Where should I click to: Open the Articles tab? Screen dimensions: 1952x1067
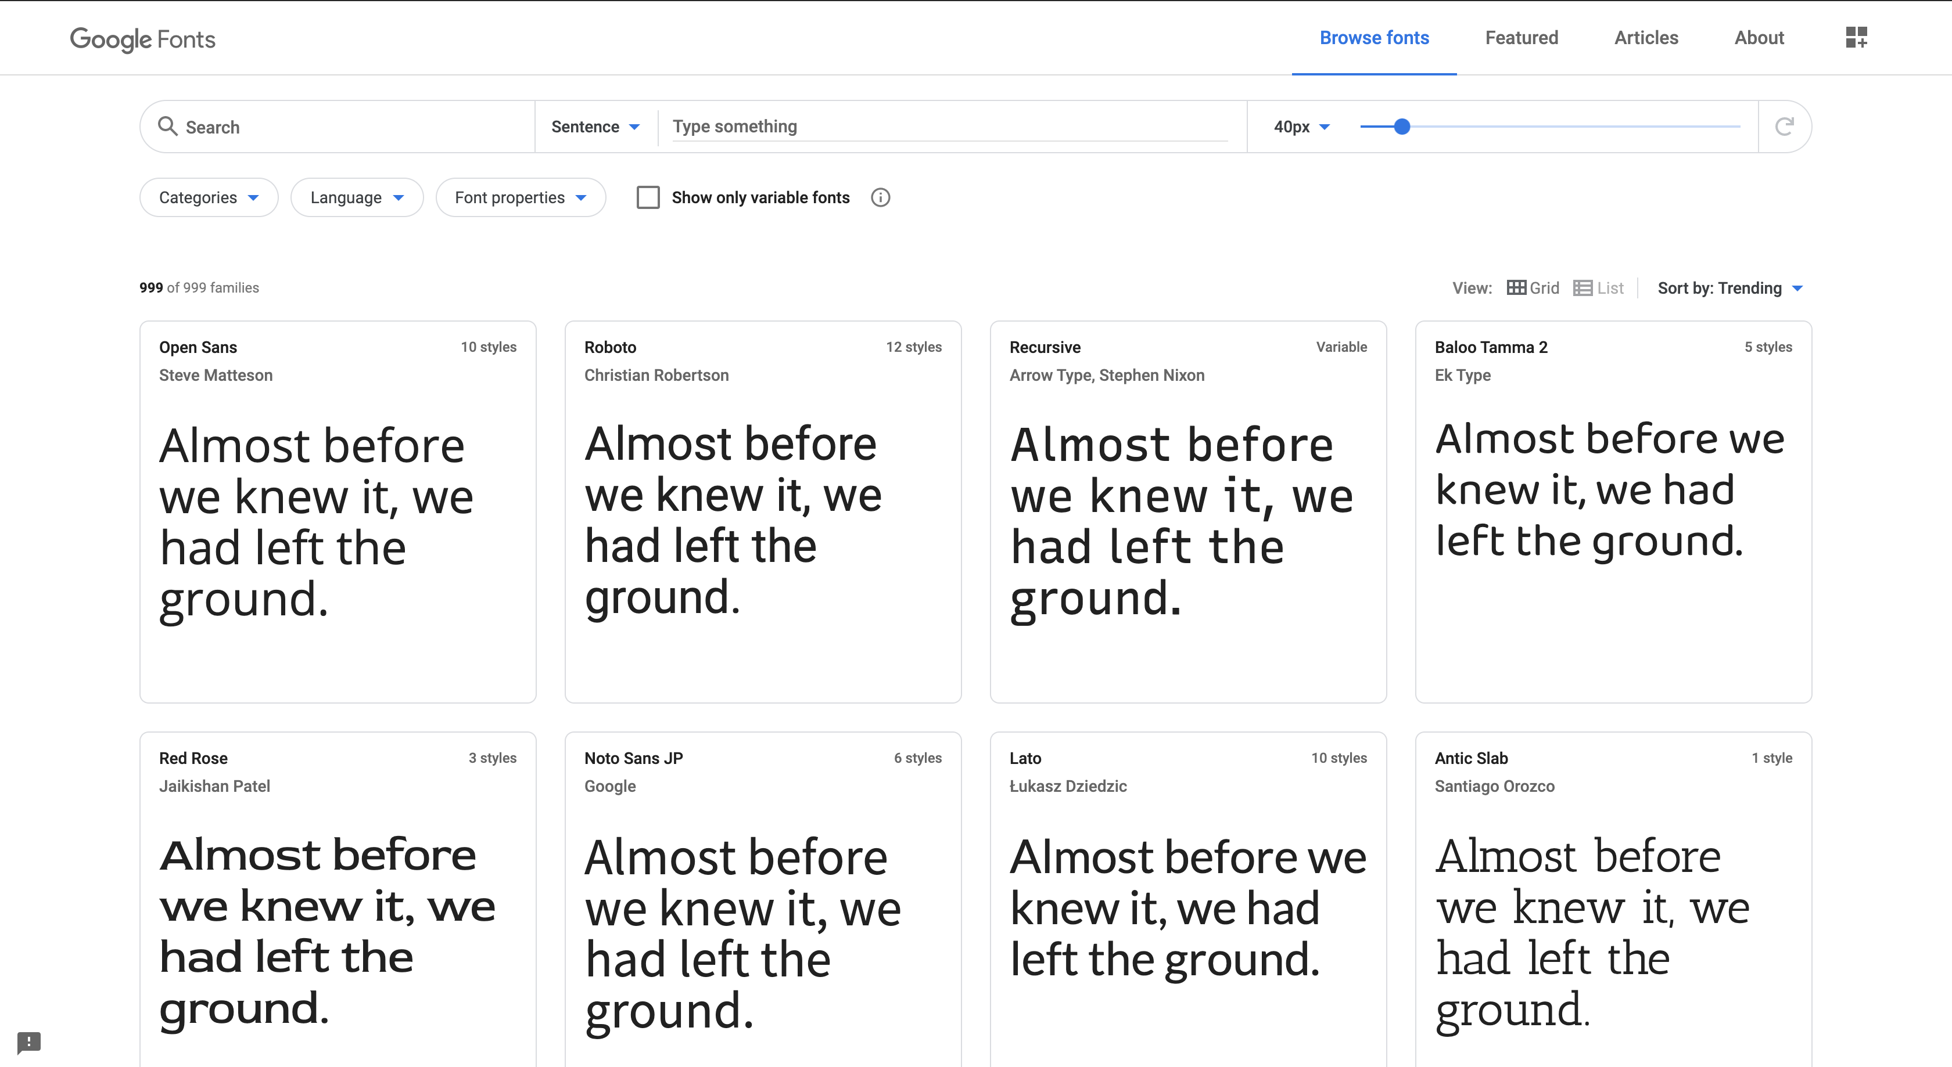1646,38
